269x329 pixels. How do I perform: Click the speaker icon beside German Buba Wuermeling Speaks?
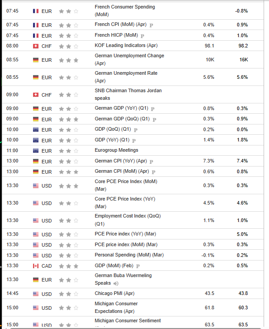click(x=116, y=283)
